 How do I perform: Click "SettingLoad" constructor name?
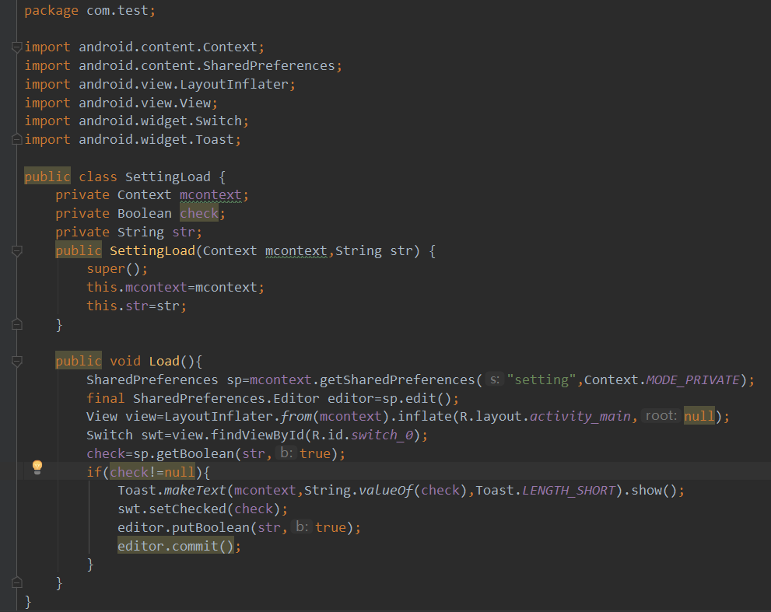click(x=152, y=250)
